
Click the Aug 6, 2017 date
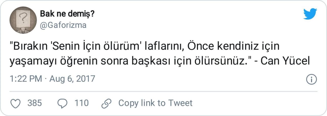click(x=72, y=79)
